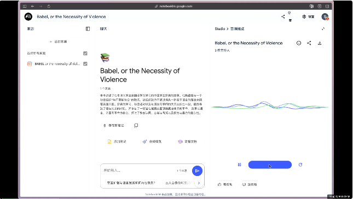353x199 pixels.
Task: Reload the page with the refresh icon
Action: tap(49, 7)
